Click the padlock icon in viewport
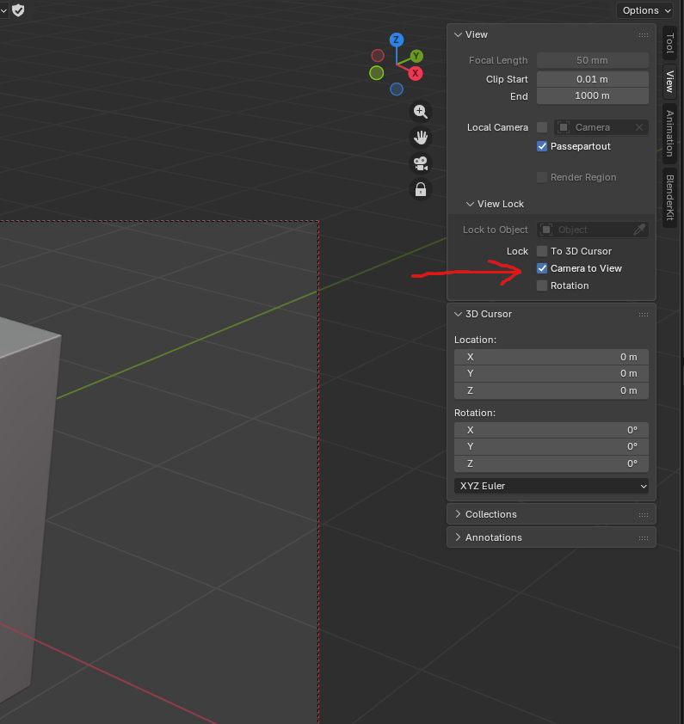684x724 pixels. 421,189
